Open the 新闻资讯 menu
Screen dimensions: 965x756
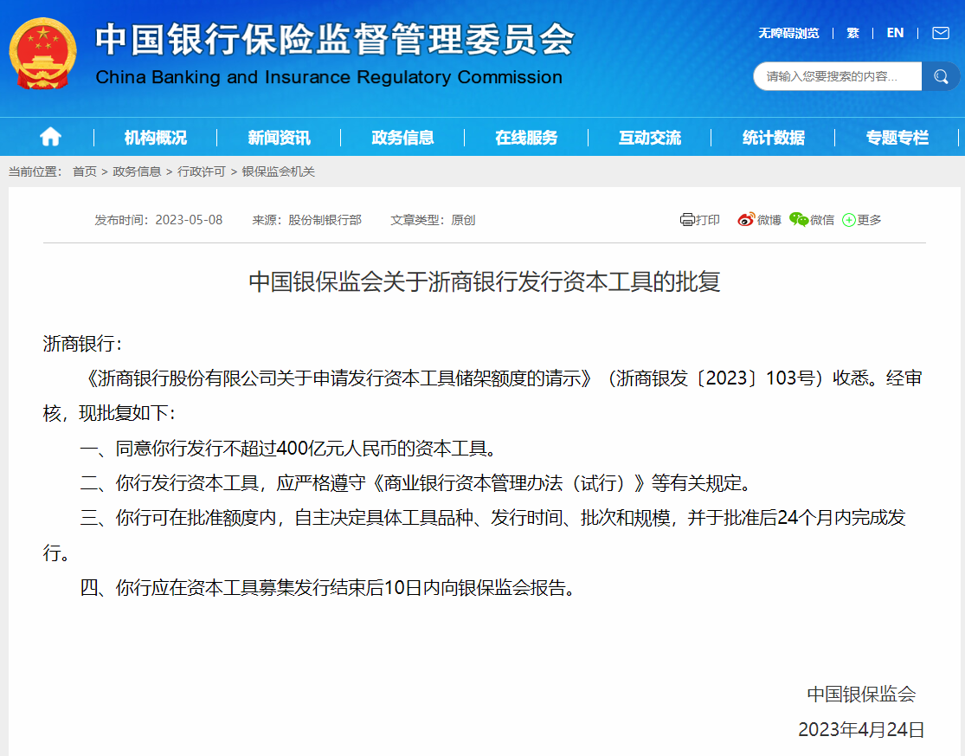coord(279,138)
